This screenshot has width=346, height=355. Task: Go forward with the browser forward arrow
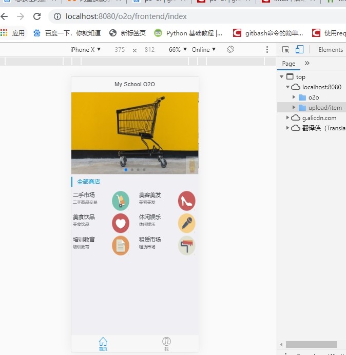tap(21, 16)
